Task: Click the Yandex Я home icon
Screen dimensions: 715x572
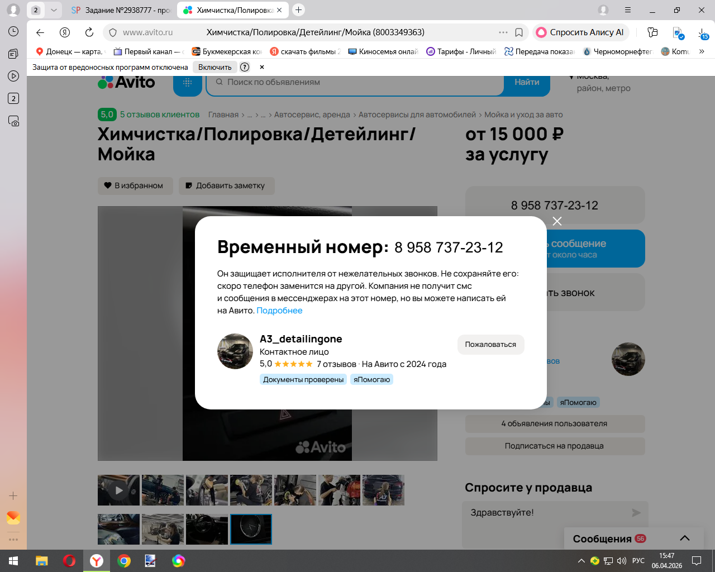Action: [x=65, y=32]
